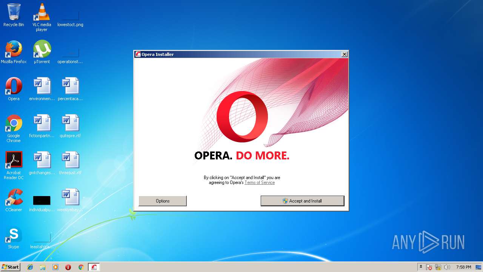Select the lowestoct.png file icon
The height and width of the screenshot is (272, 483).
pyautogui.click(x=70, y=17)
